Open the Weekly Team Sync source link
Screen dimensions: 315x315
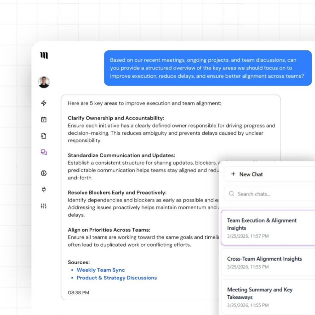[101, 270]
